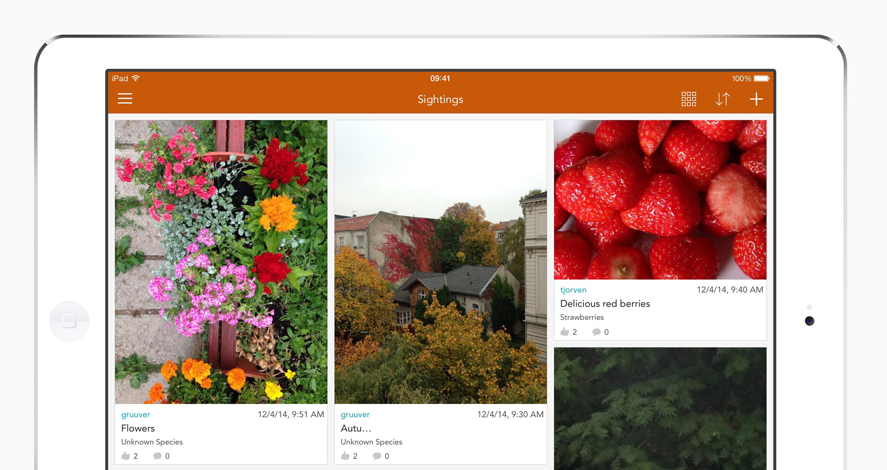Image resolution: width=887 pixels, height=470 pixels.
Task: Switch to grid view layout
Action: 688,99
